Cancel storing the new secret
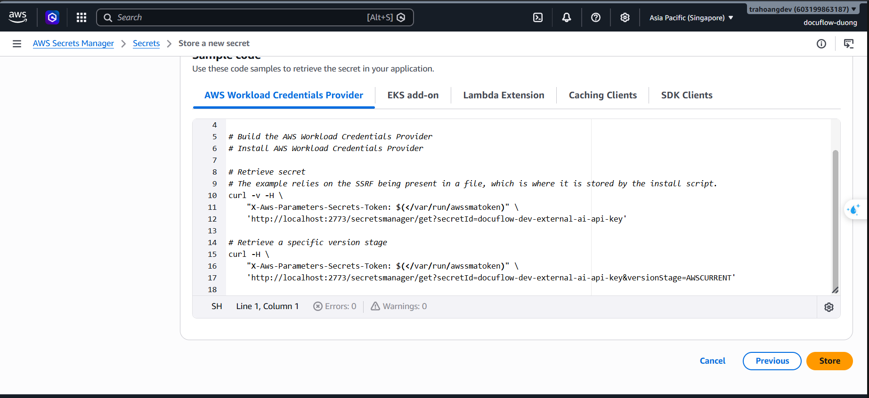 [x=713, y=361]
